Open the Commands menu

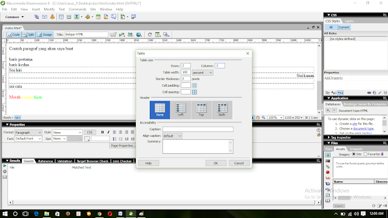78,10
